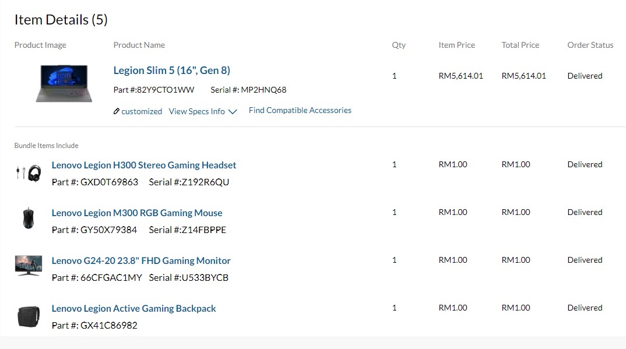
Task: Click the gaming backpack product image
Action: pos(29,316)
